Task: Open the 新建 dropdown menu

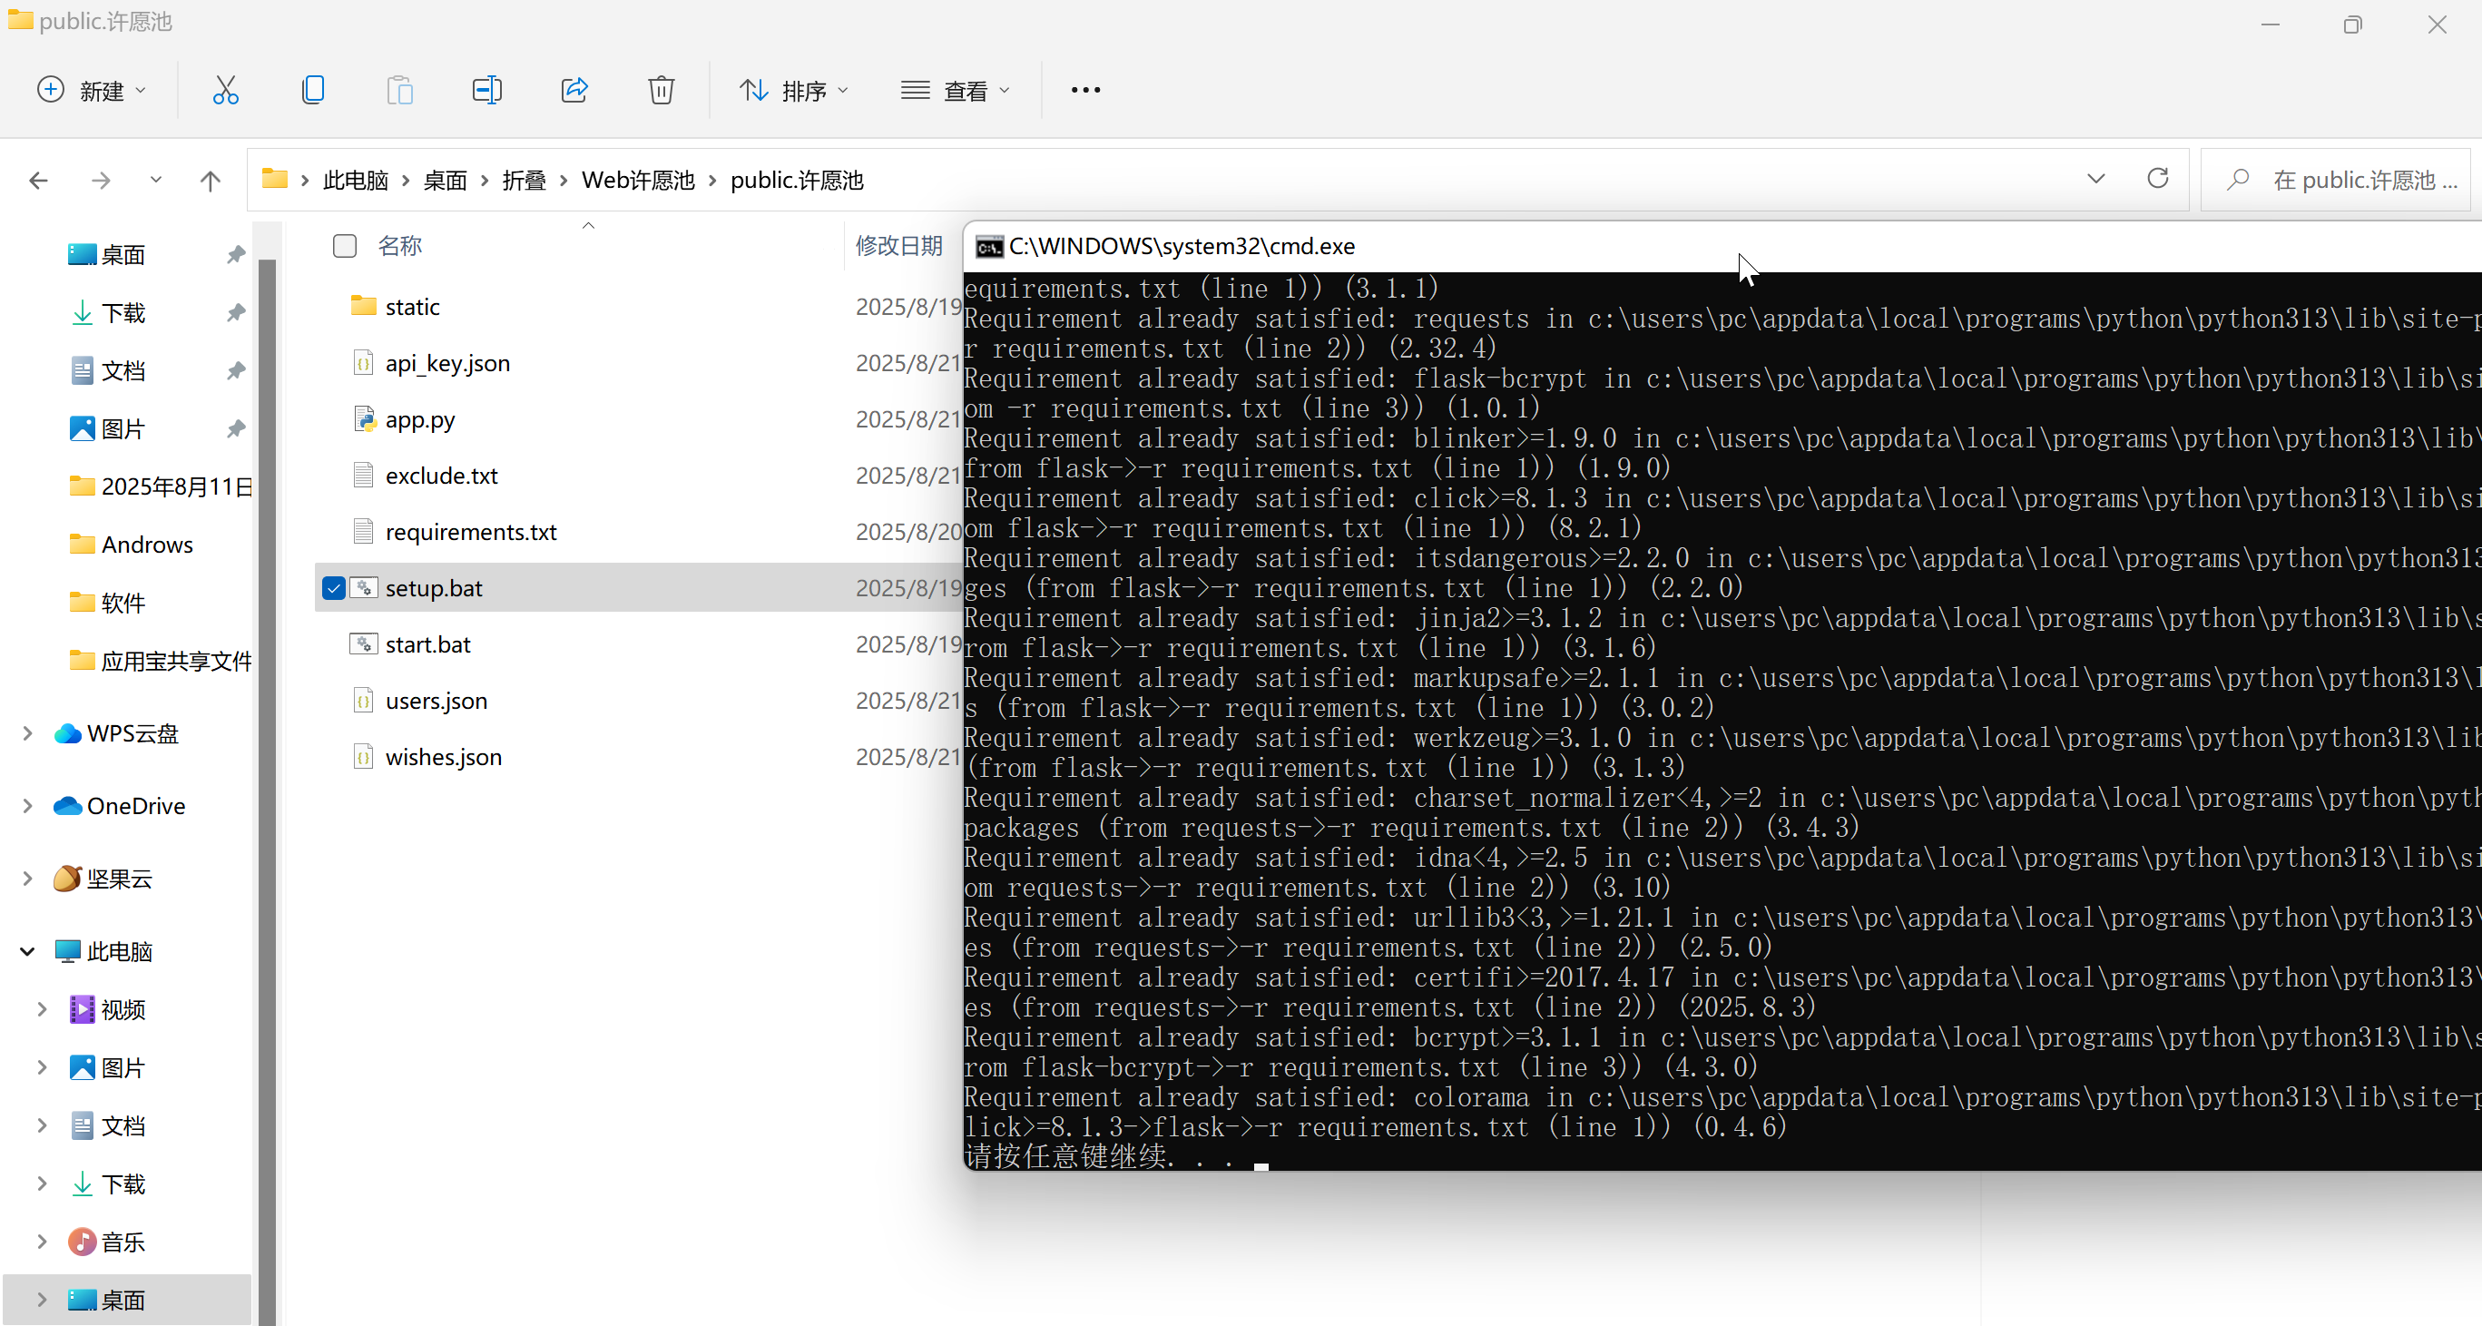Action: point(92,91)
